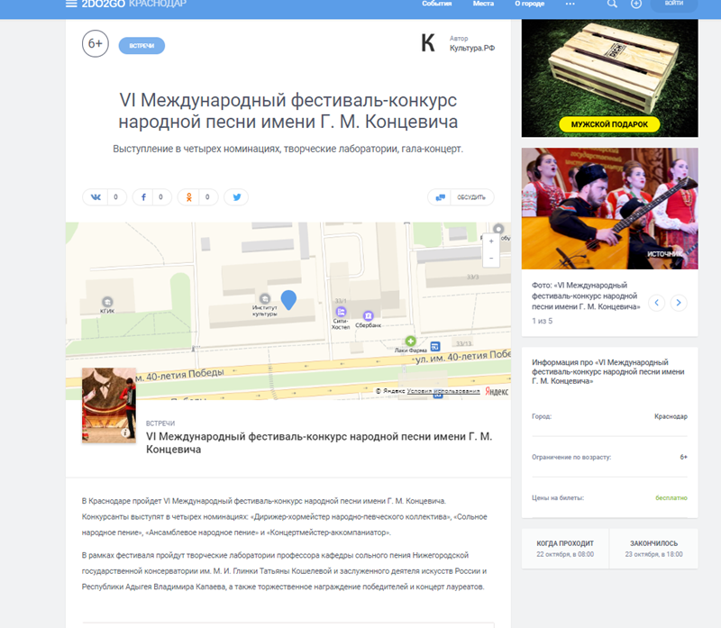721x628 pixels.
Task: Click the Сити-Хостел map marker
Action: (x=341, y=312)
